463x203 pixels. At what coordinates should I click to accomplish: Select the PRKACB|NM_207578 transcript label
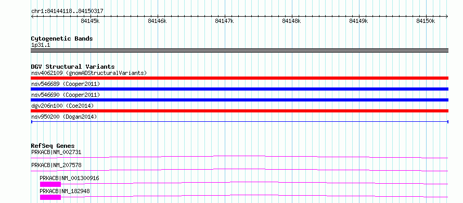(x=56, y=165)
